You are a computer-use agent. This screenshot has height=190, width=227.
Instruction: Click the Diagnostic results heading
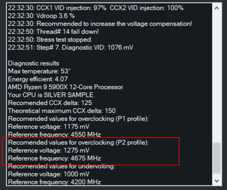click(33, 63)
